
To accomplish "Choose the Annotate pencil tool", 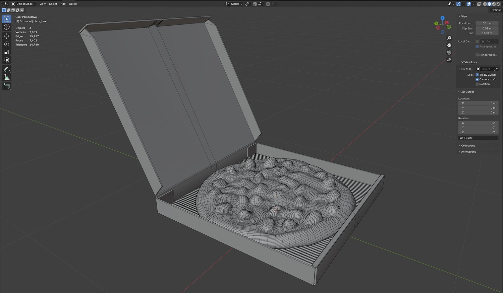I will pos(7,69).
